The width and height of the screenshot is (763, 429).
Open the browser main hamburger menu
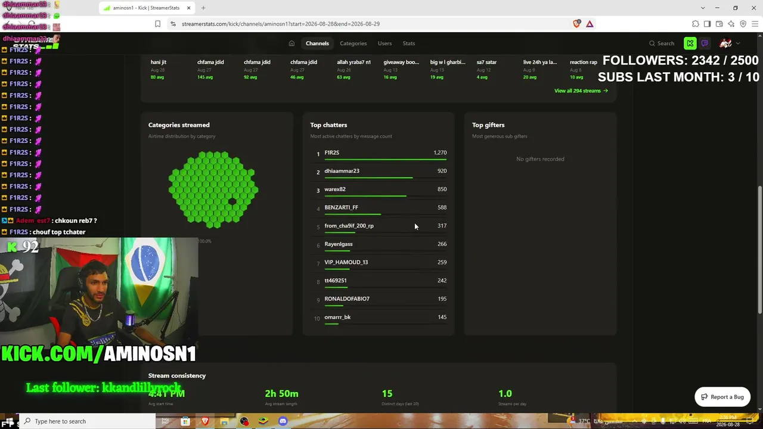pos(754,24)
